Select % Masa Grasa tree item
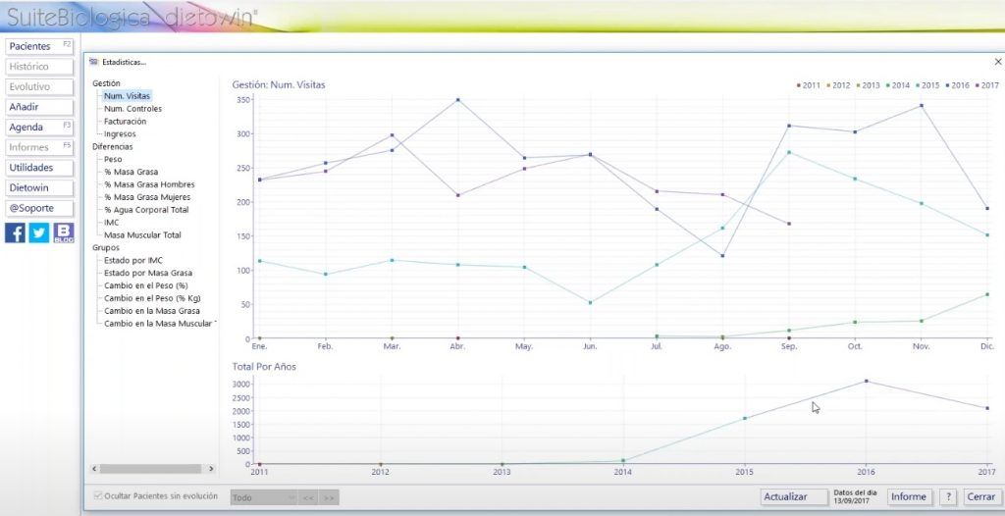Viewport: 1005px width, 516px height. [x=131, y=172]
